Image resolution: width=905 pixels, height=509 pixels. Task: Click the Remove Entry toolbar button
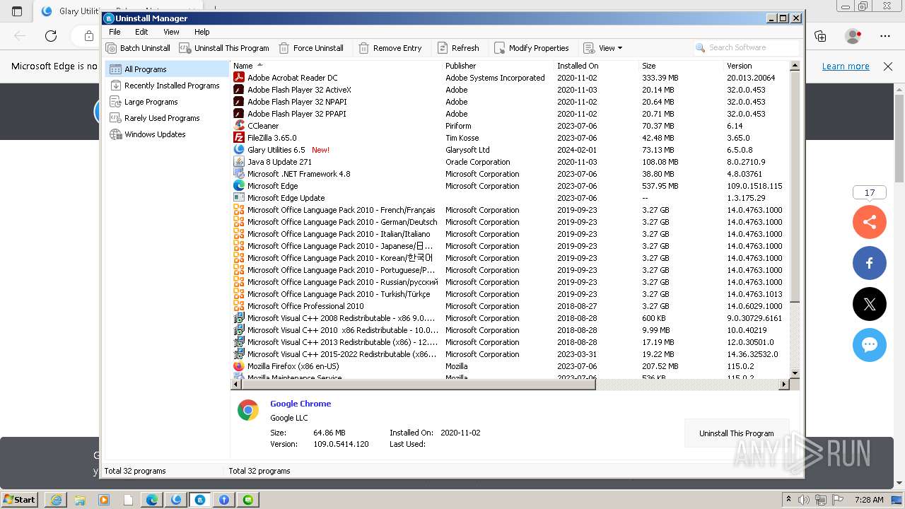(390, 48)
